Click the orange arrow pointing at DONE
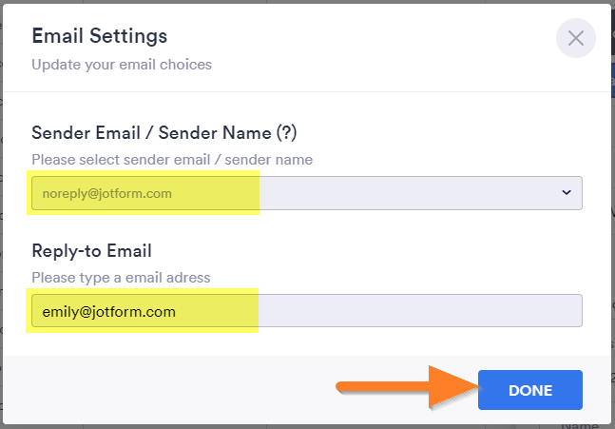The height and width of the screenshot is (429, 615). click(408, 387)
